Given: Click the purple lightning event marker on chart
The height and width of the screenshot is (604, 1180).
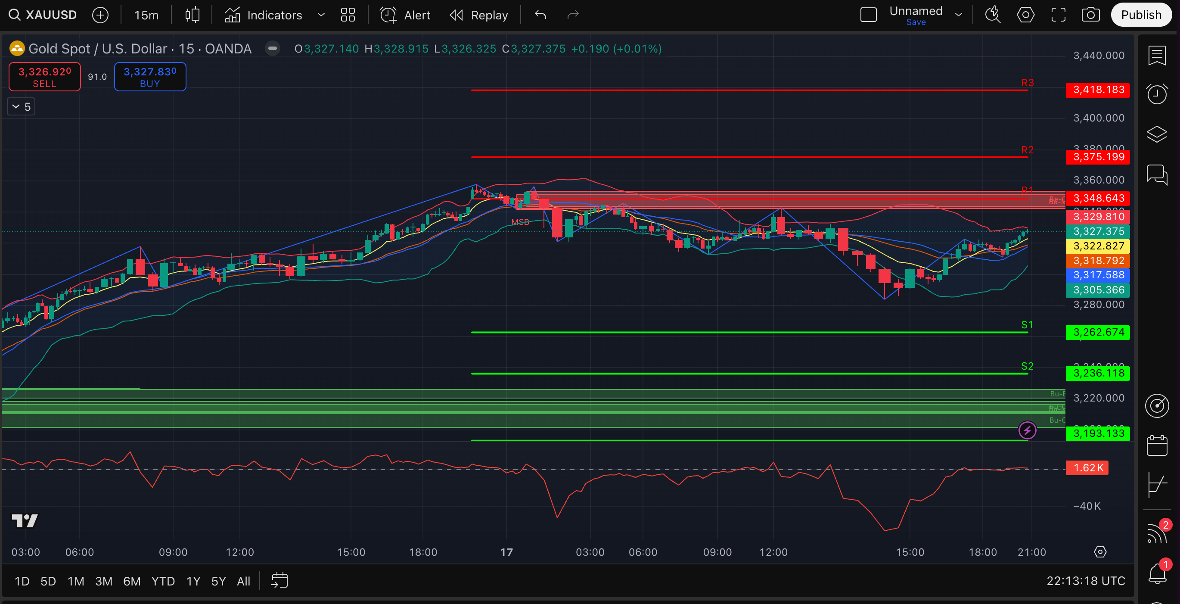Looking at the screenshot, I should coord(1027,430).
